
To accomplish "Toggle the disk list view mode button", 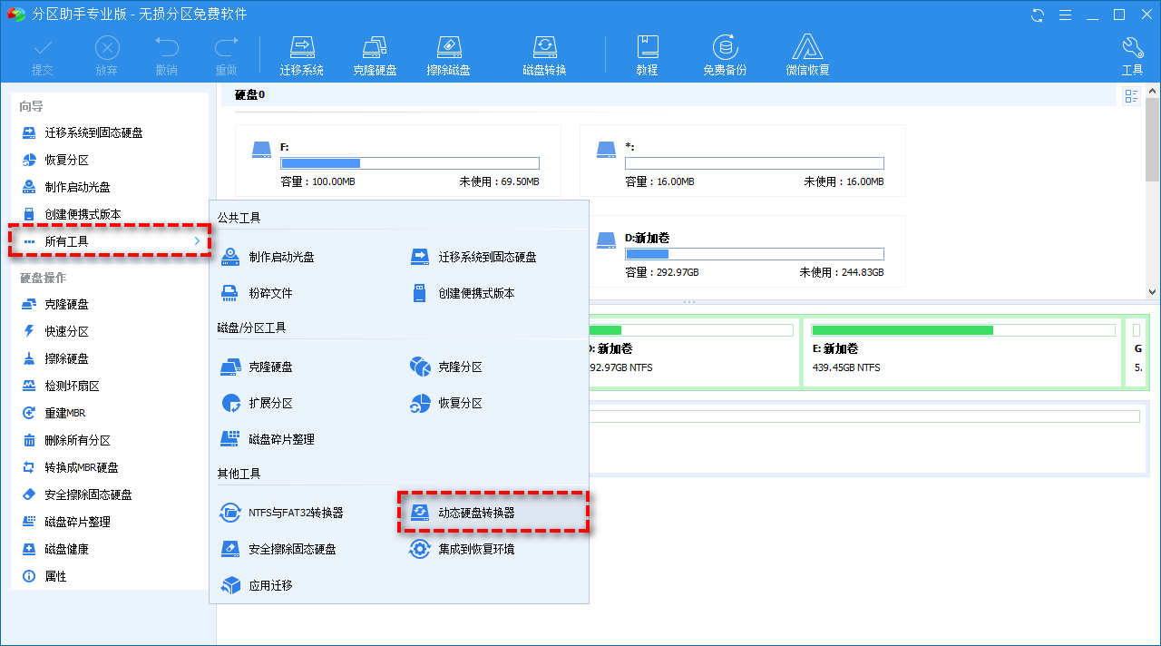I will [x=1131, y=96].
